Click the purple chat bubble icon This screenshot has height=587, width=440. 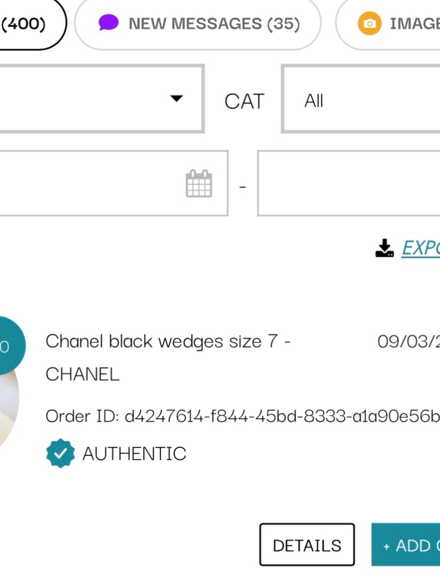[108, 22]
